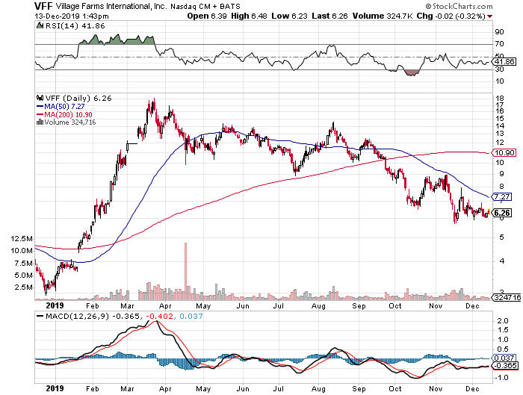
Task: Click the Dec label under MACD panel
Action: coord(472,389)
